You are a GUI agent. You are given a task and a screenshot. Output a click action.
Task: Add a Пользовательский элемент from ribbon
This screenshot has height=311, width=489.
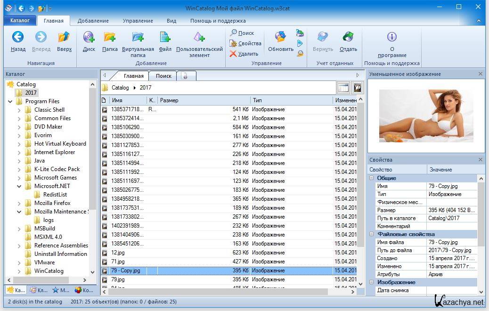(199, 38)
